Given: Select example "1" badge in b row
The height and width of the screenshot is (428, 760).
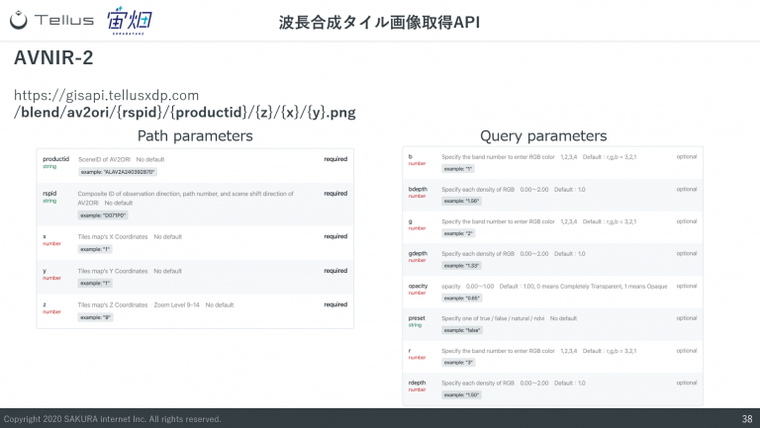Looking at the screenshot, I should 457,169.
